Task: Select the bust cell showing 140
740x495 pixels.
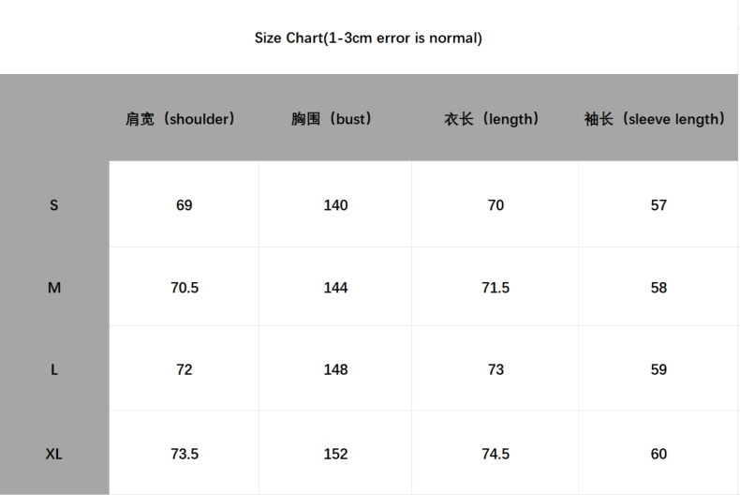Action: pos(335,205)
